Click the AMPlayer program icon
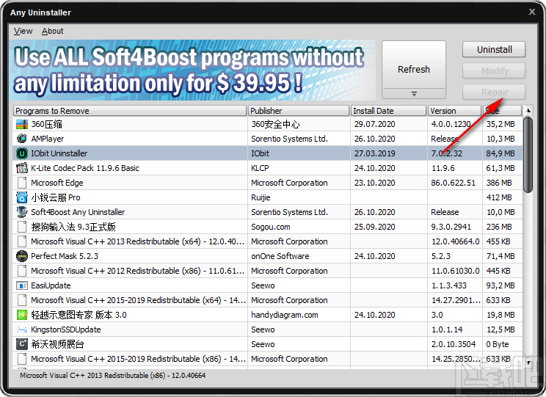The width and height of the screenshot is (546, 397). [22, 139]
